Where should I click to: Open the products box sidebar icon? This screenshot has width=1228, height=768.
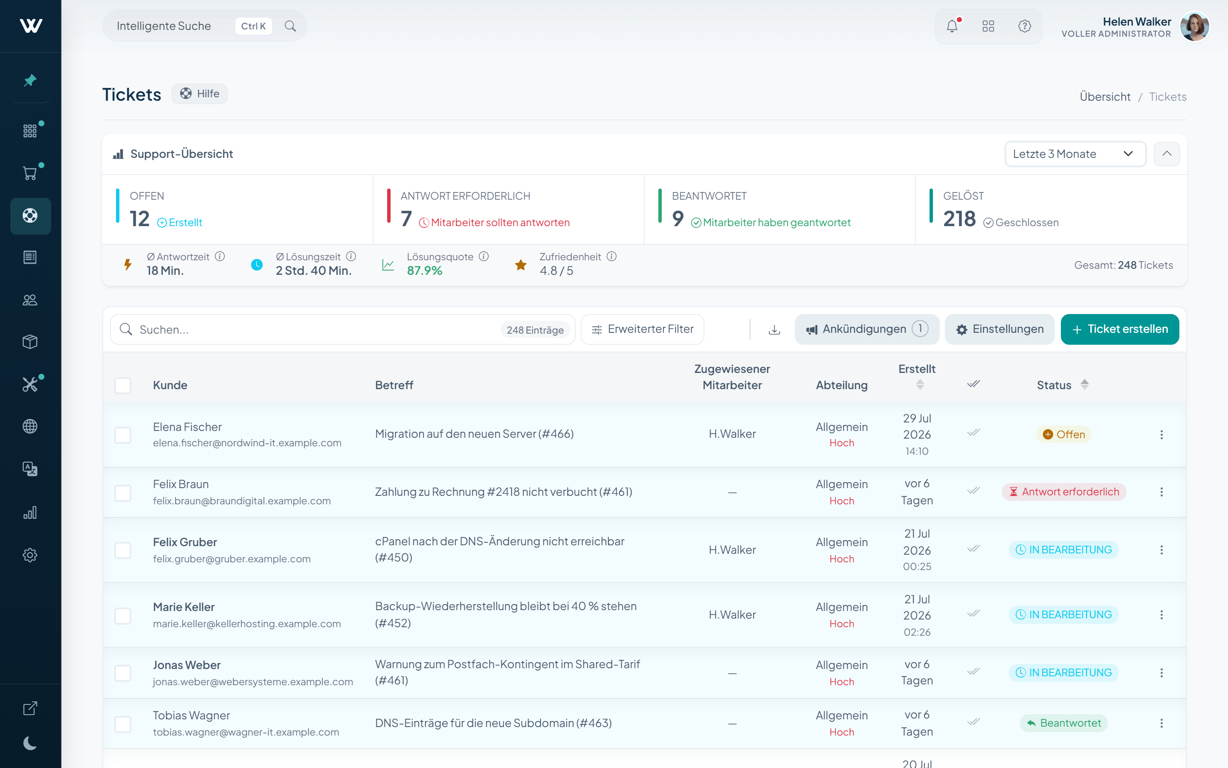(x=30, y=342)
